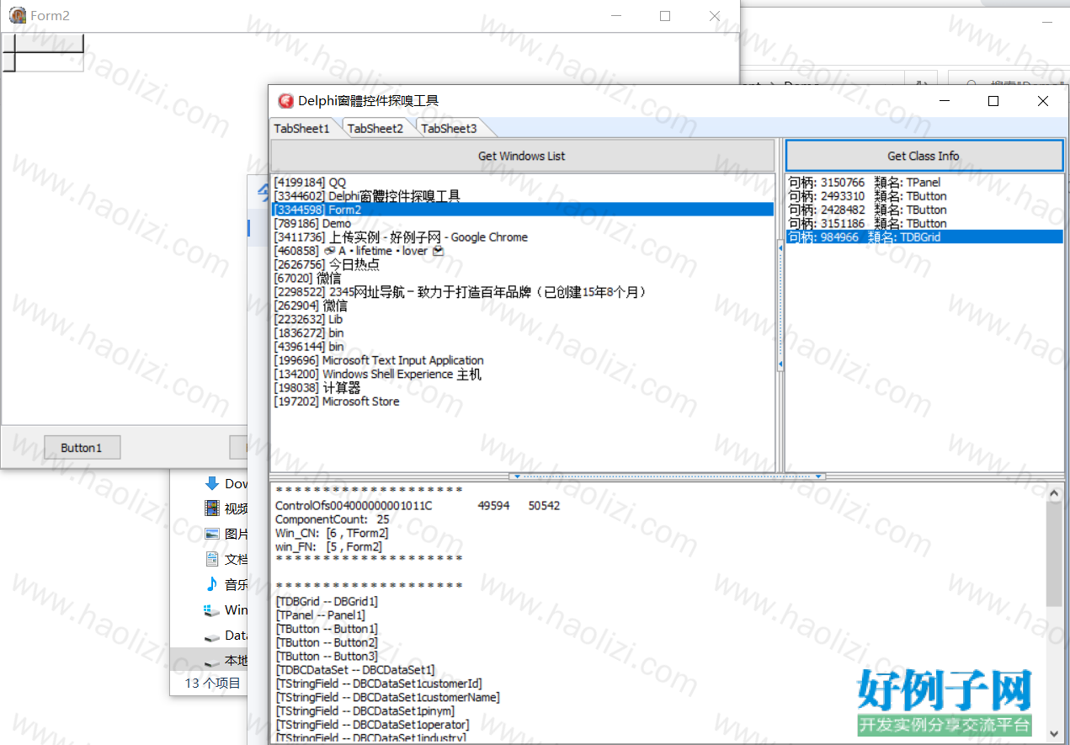The height and width of the screenshot is (745, 1070).
Task: Select Windows Shell Experience 主机 entry
Action: coord(523,374)
